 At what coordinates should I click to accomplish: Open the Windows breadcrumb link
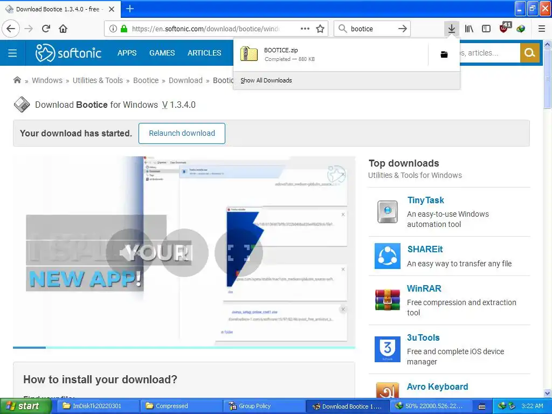47,80
